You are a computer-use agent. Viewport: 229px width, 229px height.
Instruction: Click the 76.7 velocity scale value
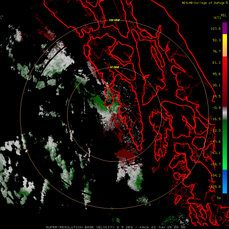tap(217, 51)
